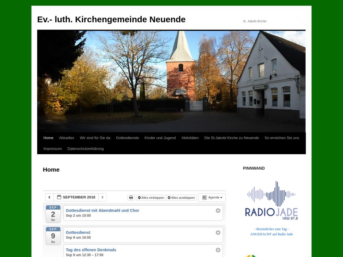
Task: Click ANGEDACHT auf Radio Jade link
Action: 271,234
